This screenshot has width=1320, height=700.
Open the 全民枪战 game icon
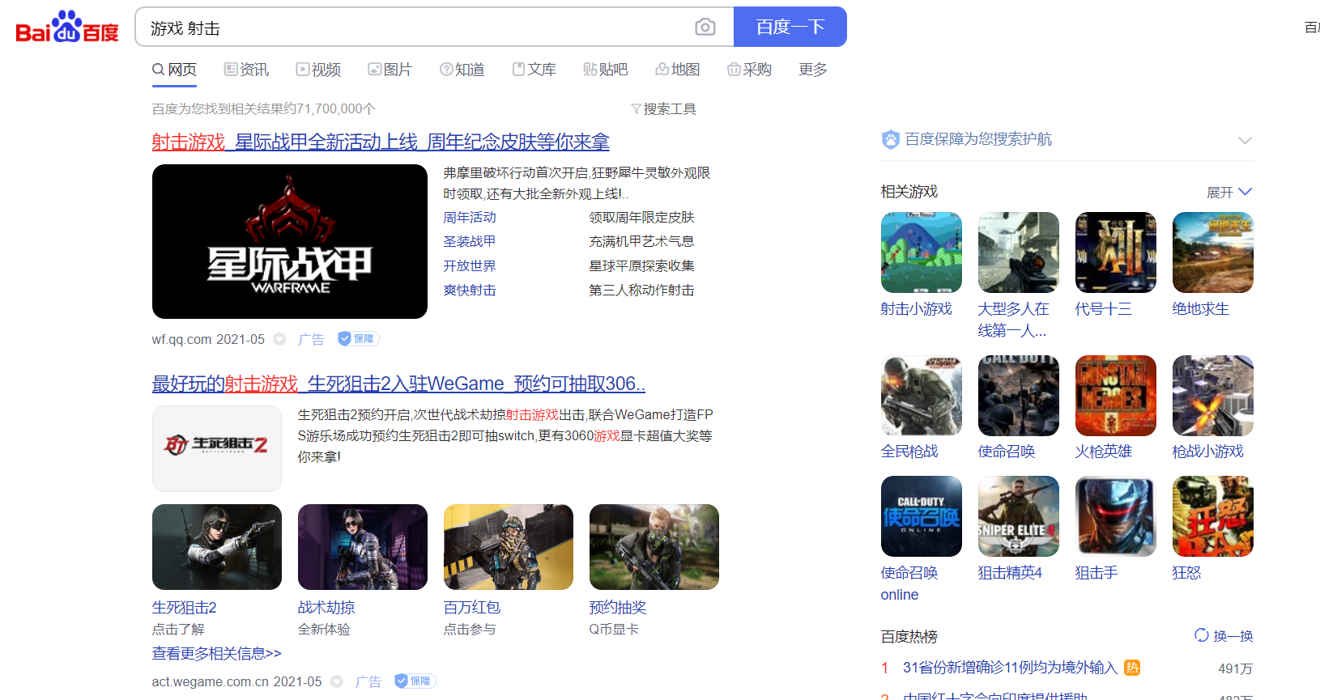[x=922, y=396]
